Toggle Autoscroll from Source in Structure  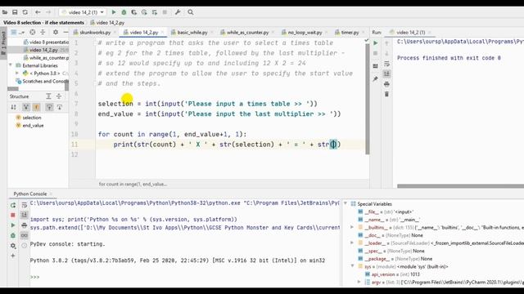point(60,107)
